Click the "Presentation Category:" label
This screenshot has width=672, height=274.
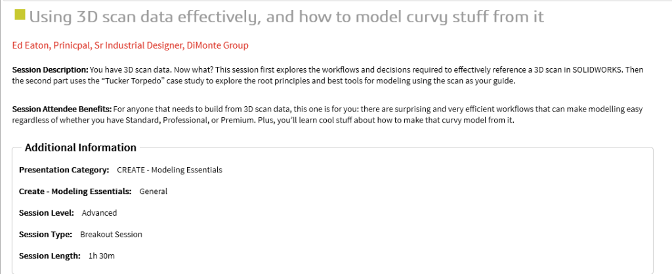64,170
